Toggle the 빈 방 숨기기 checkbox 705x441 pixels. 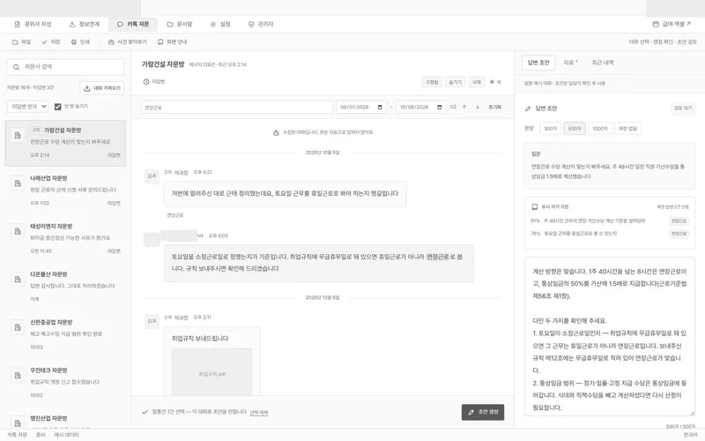click(x=57, y=107)
